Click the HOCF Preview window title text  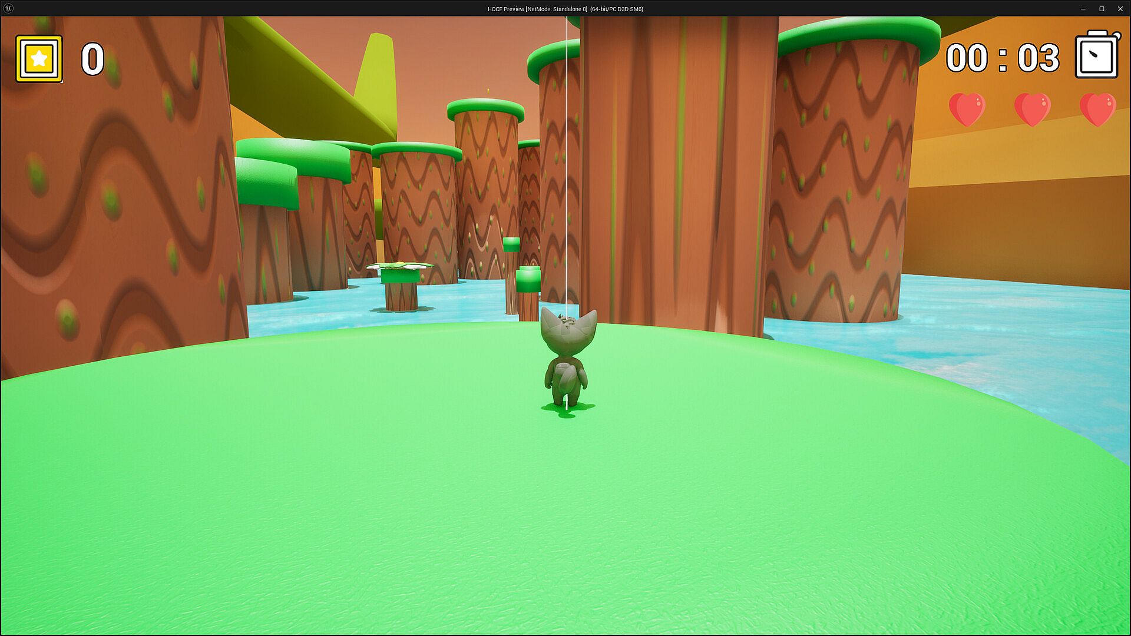(x=565, y=9)
